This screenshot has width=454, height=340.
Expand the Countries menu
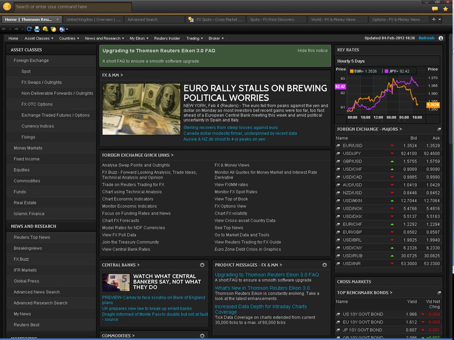click(x=69, y=38)
